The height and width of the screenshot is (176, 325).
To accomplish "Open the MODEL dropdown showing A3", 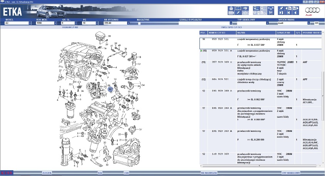I will (x=30, y=23).
